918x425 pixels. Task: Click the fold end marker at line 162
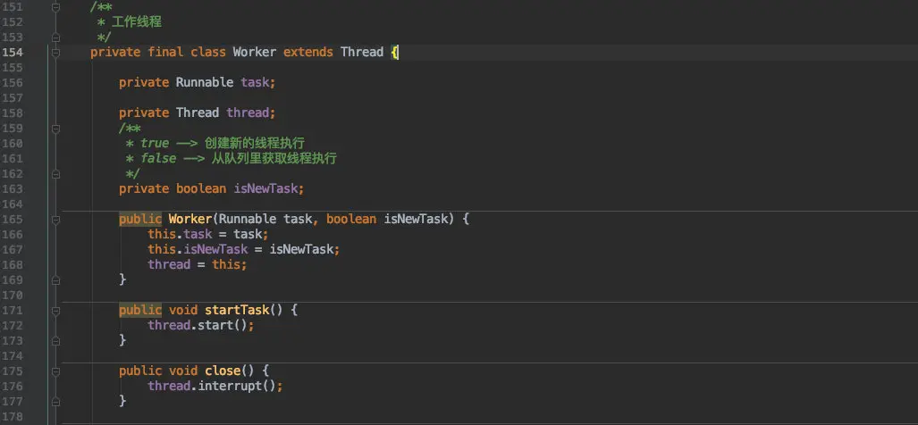pos(55,173)
